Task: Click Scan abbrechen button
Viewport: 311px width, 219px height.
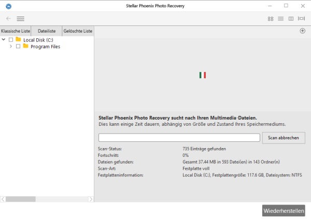Action: (284, 138)
